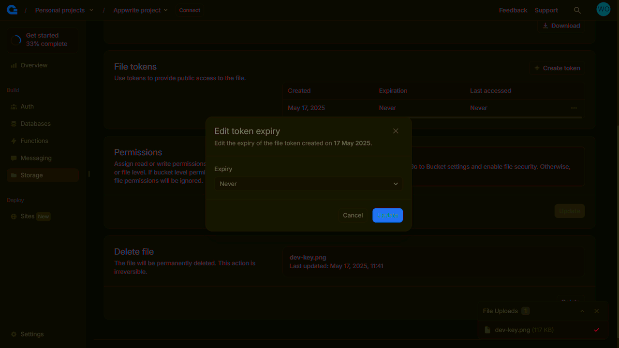Select the Storage section icon
This screenshot has width=619, height=348.
click(x=13, y=175)
